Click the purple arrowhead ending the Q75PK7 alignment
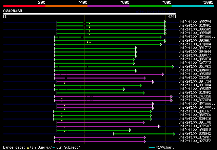The width and height of the screenshot is (217, 150). pyautogui.click(x=145, y=137)
